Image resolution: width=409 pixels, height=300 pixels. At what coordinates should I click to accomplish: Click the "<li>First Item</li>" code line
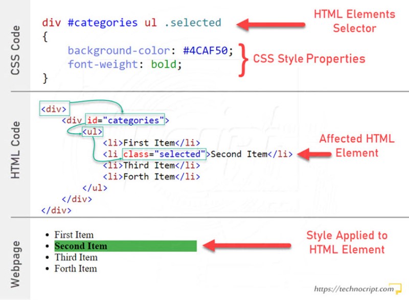[x=151, y=143]
